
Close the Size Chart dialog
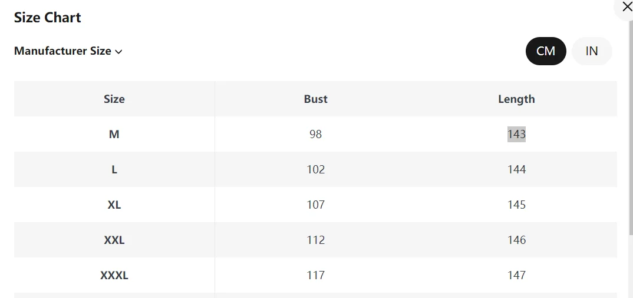click(x=627, y=7)
